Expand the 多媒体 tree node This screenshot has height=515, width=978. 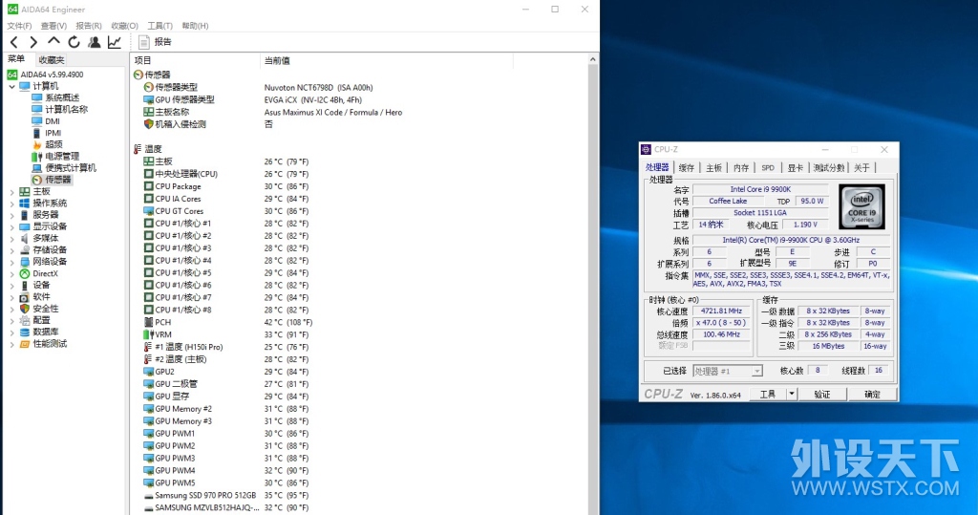point(11,239)
